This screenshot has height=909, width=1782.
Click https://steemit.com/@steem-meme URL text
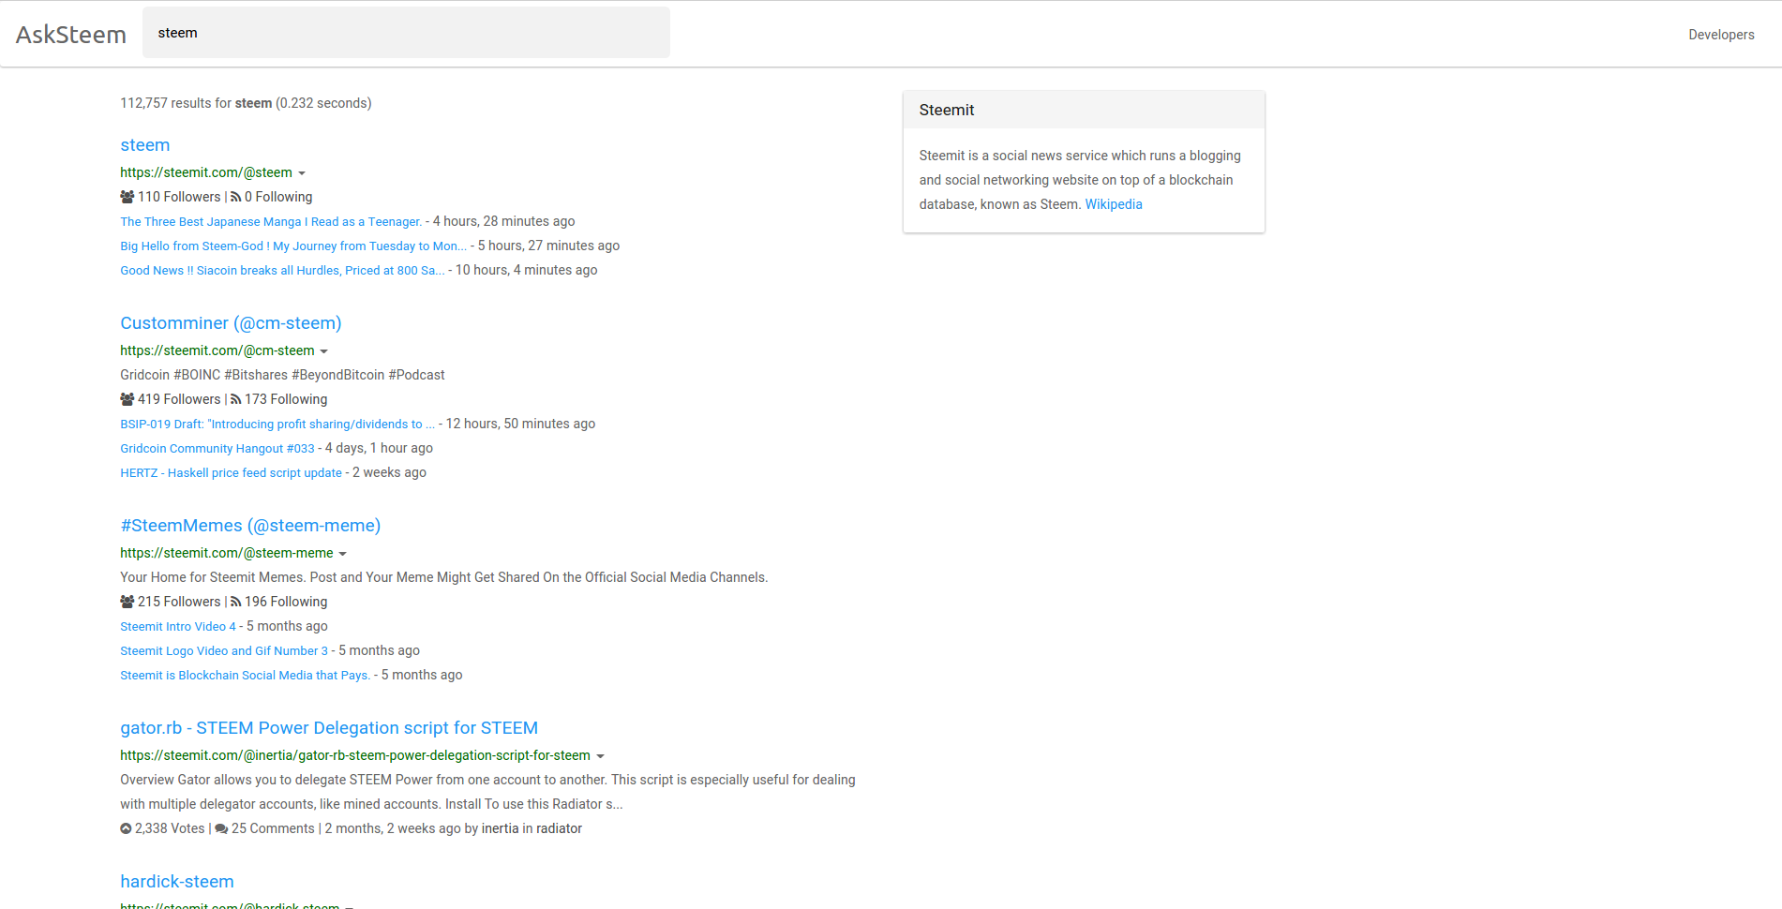[227, 553]
